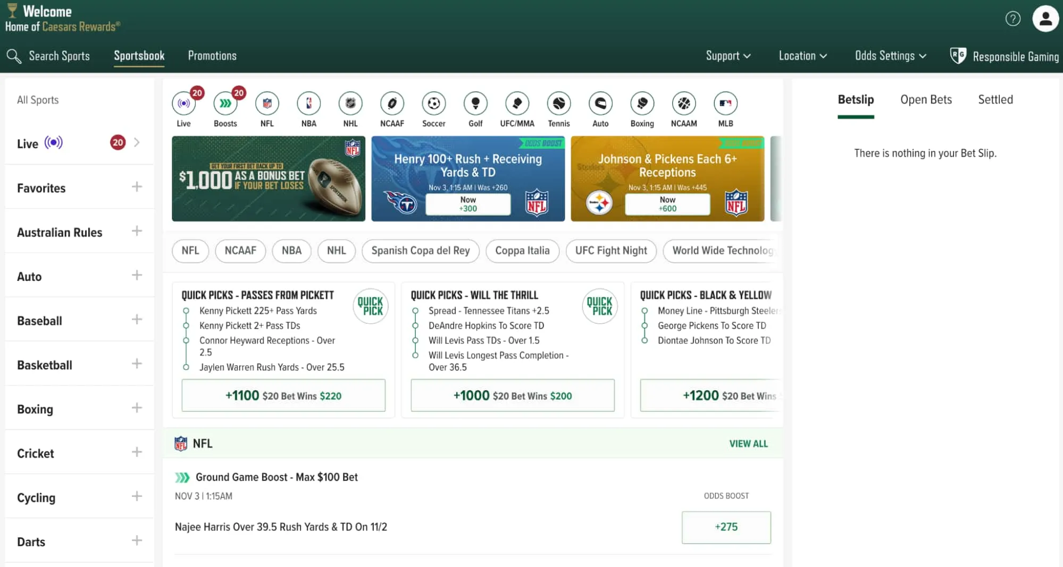Open the user account profile icon
Viewport: 1063px width, 567px height.
pyautogui.click(x=1045, y=19)
